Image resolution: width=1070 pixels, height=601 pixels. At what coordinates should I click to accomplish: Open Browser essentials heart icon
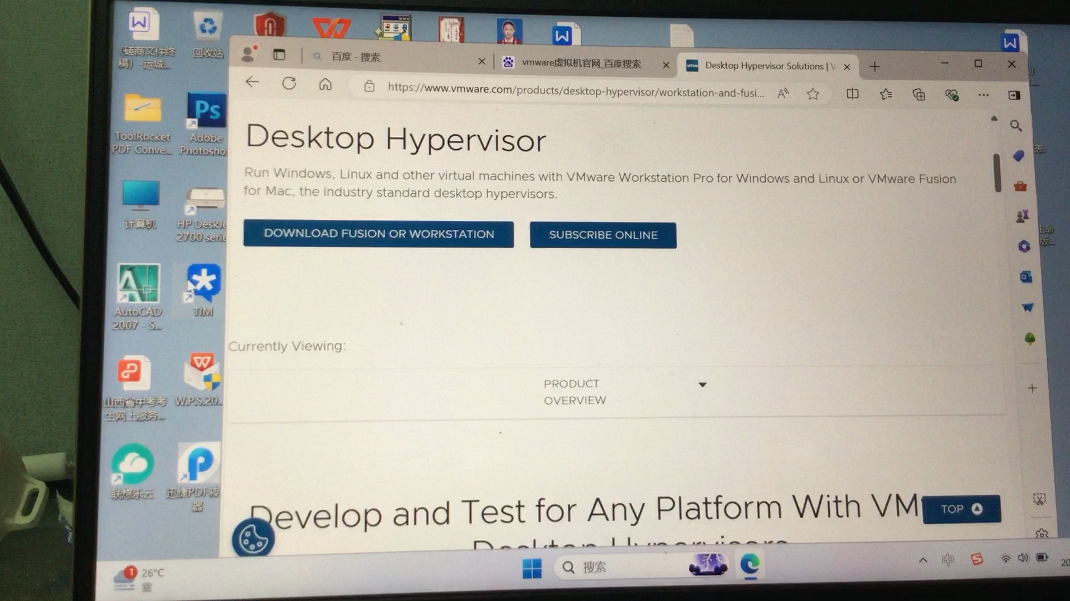click(x=952, y=95)
